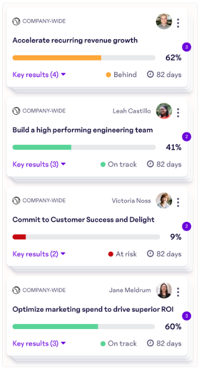The width and height of the screenshot is (201, 371).
Task: Click the purple 3 badge beside revenue growth
Action: (x=187, y=47)
